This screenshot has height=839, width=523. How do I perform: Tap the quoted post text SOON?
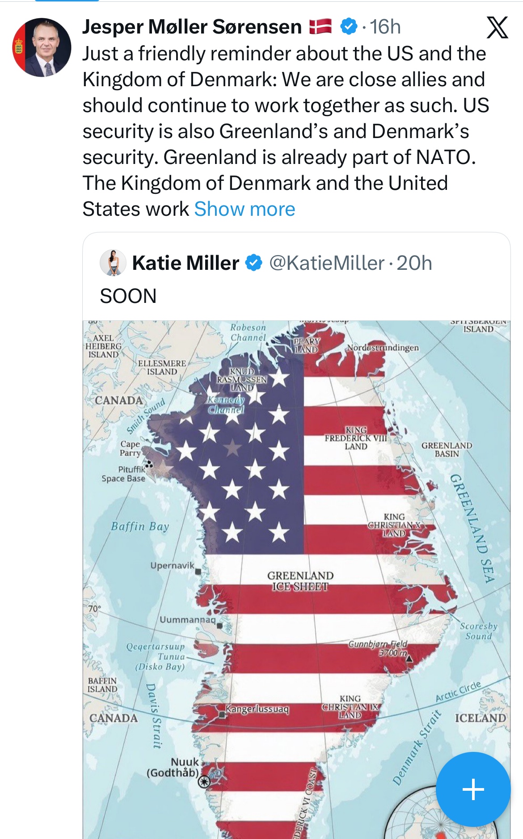click(x=128, y=296)
